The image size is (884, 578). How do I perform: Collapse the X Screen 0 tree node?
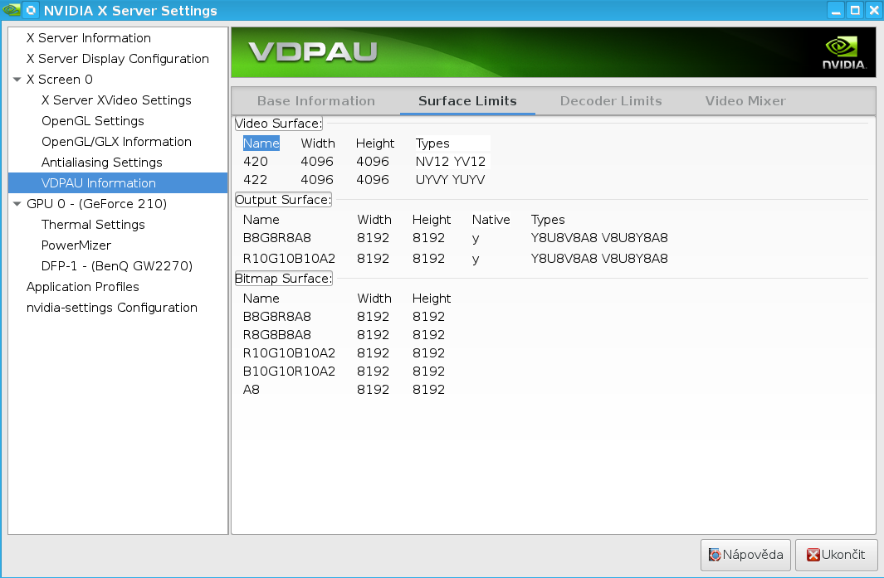coord(17,80)
